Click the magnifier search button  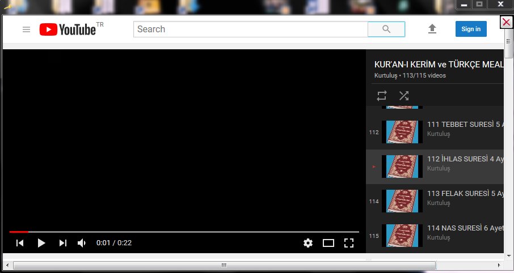tap(386, 29)
